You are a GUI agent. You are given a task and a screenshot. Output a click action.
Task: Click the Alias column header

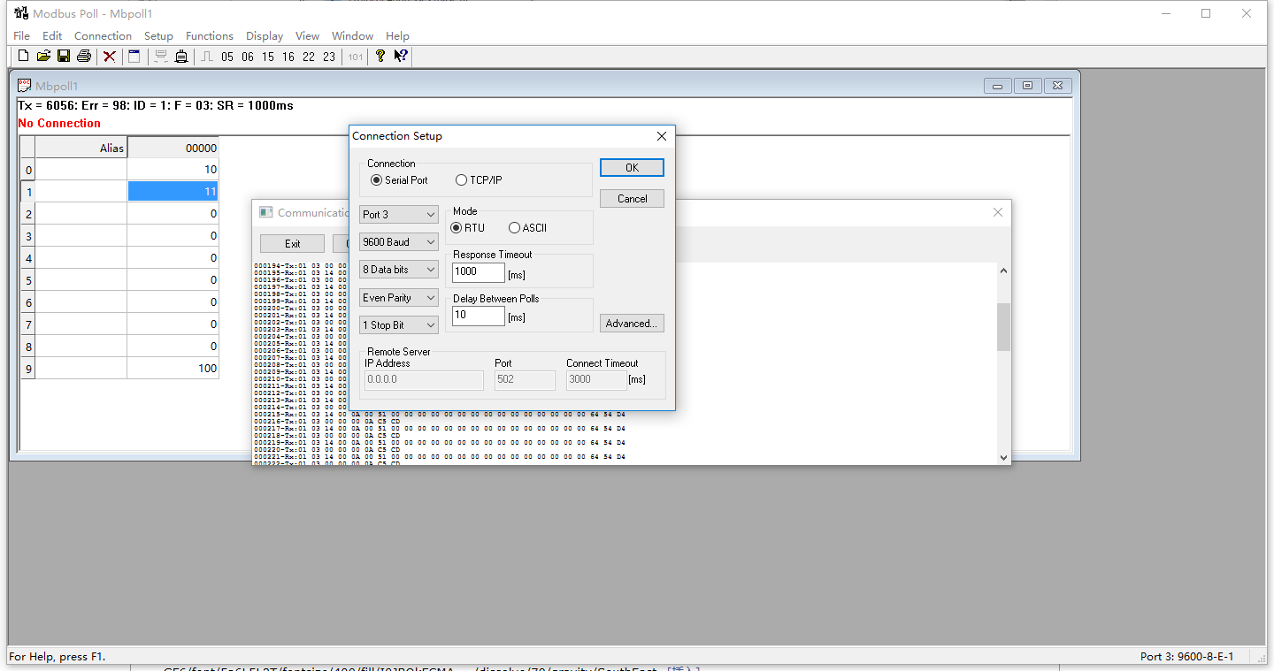tap(81, 148)
